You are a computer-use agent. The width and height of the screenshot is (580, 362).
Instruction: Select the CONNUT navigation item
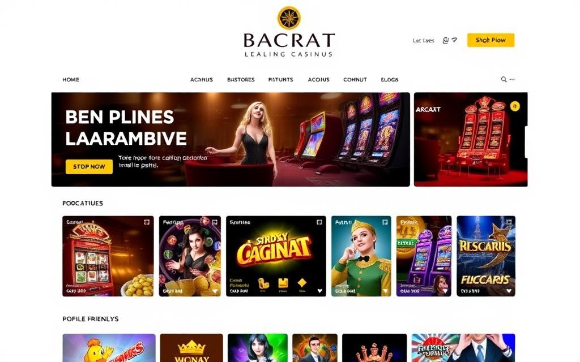coord(355,79)
